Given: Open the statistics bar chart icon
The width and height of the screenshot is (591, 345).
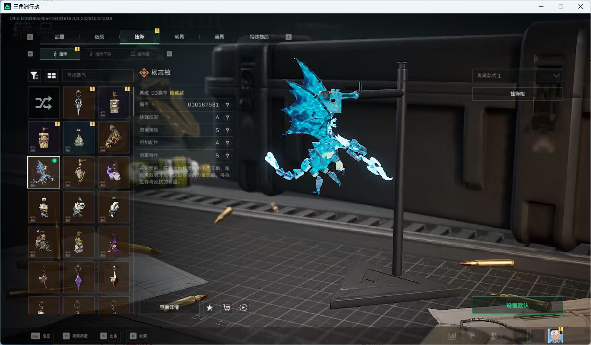Looking at the screenshot, I should pos(452,336).
